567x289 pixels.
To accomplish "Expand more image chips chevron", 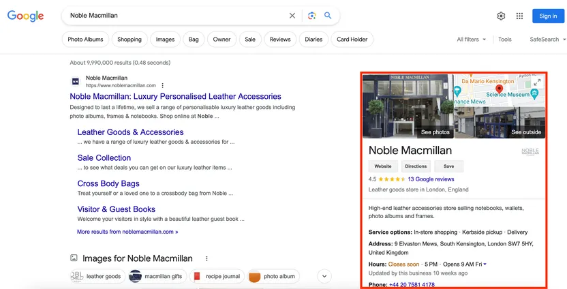I will point(324,276).
